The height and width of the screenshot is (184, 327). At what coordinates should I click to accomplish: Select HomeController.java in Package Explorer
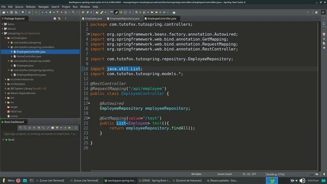(x=29, y=56)
